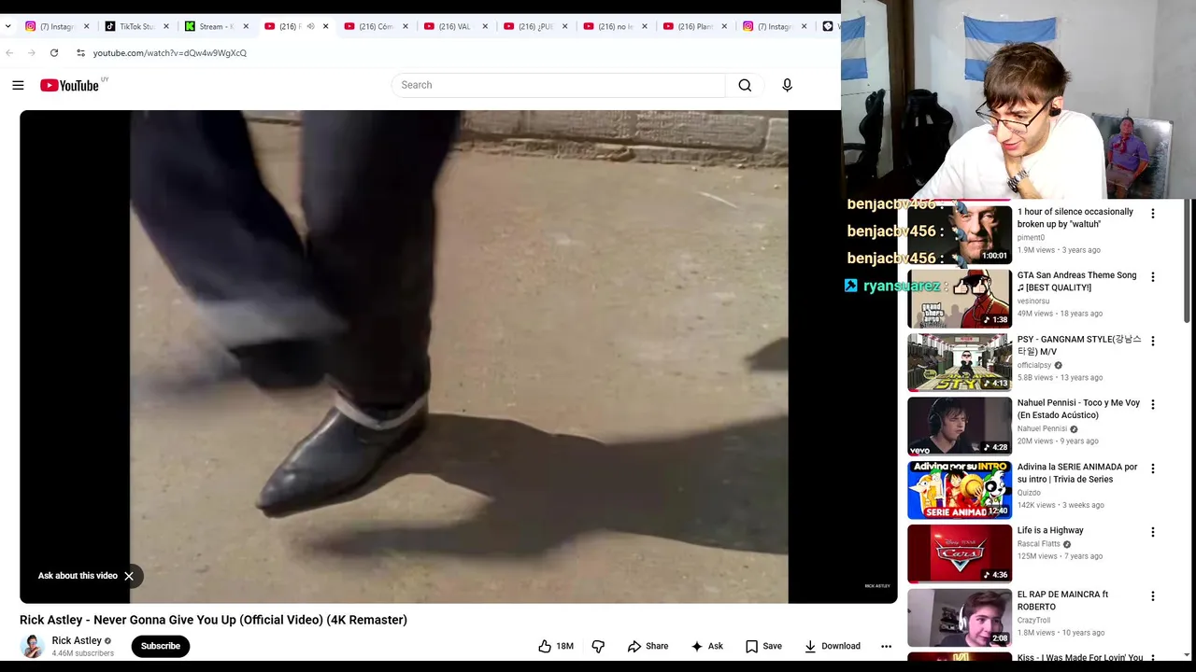
Task: Open options for Gangnam Style video
Action: coord(1152,341)
